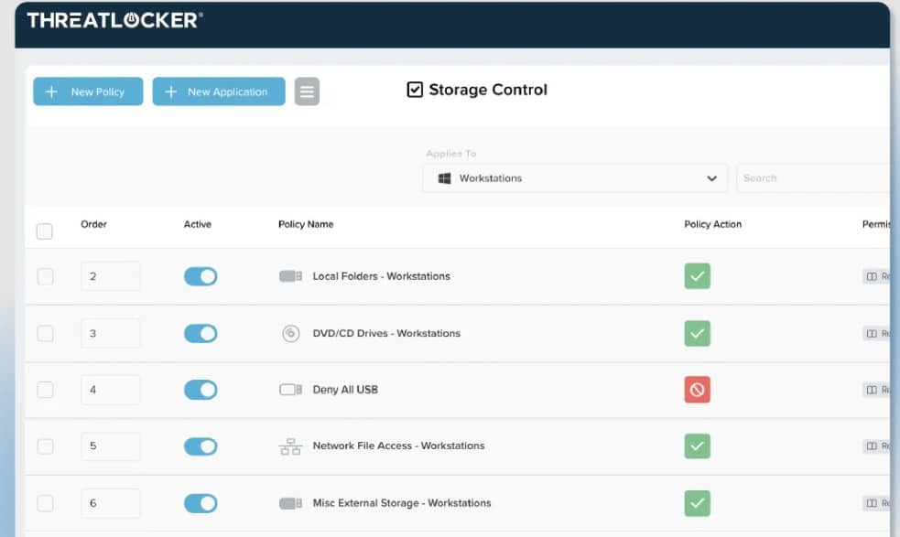Click the New Application button
The height and width of the screenshot is (537, 900).
coord(219,91)
